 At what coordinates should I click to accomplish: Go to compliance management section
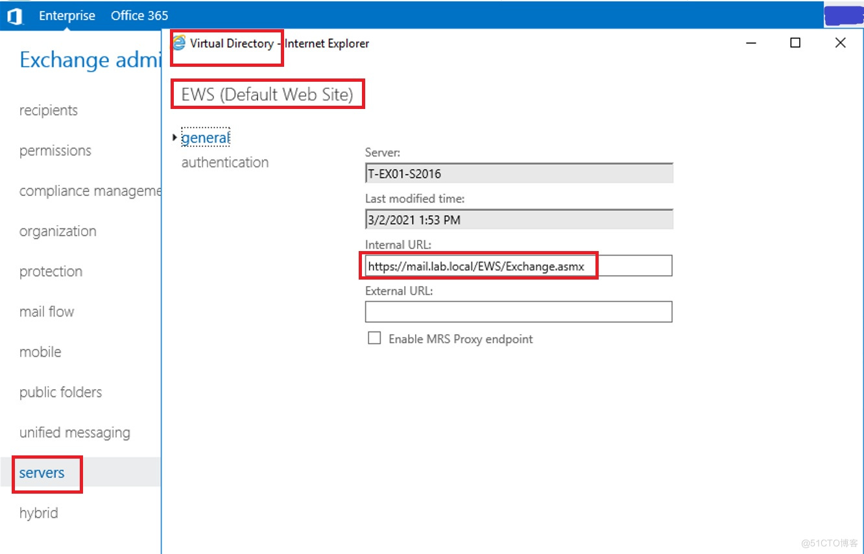90,191
